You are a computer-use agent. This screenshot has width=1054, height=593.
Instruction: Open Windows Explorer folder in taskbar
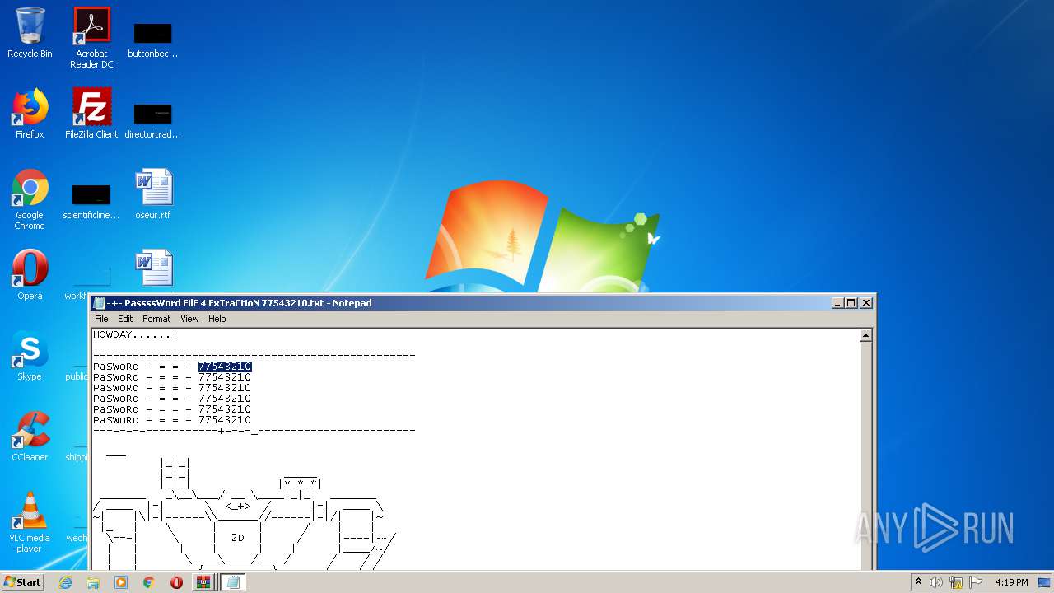(93, 582)
